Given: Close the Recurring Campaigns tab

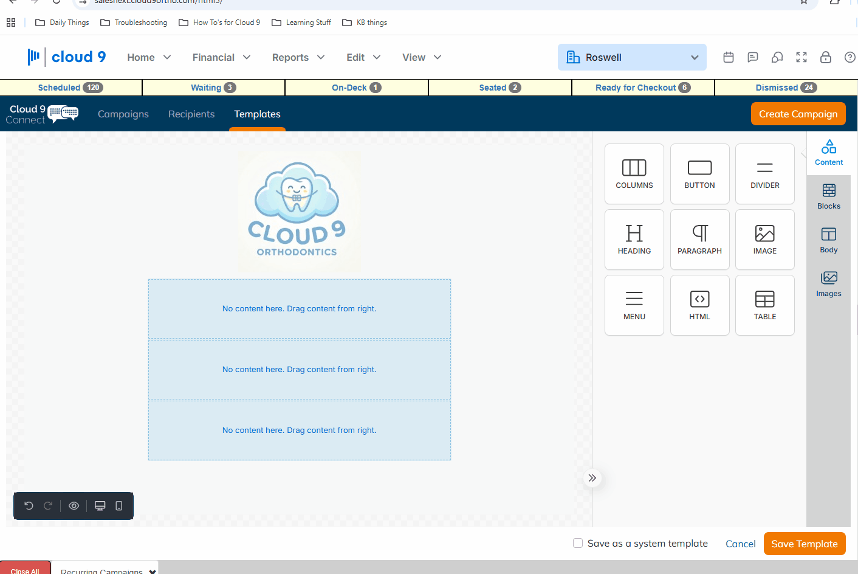Looking at the screenshot, I should click(x=153, y=572).
